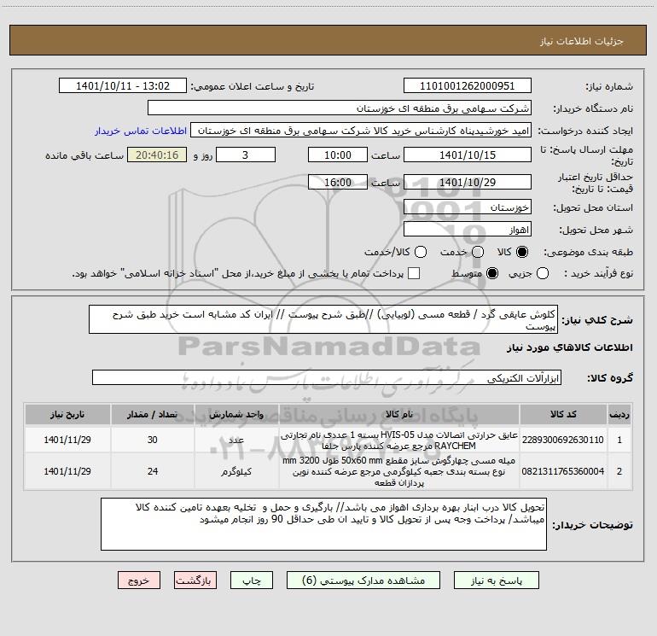Click the request creator field امید خورشیدپناه

point(361,131)
